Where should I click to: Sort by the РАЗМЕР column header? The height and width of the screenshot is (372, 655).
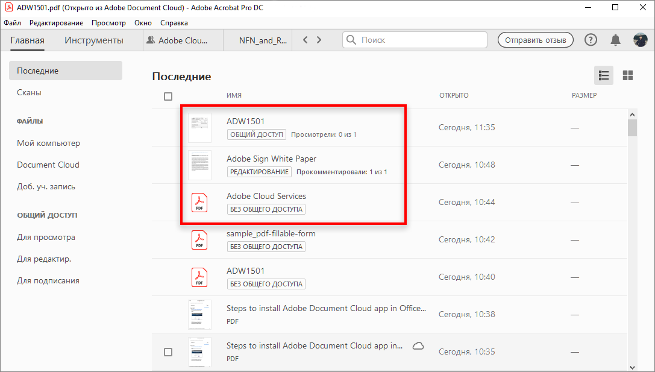coord(584,95)
